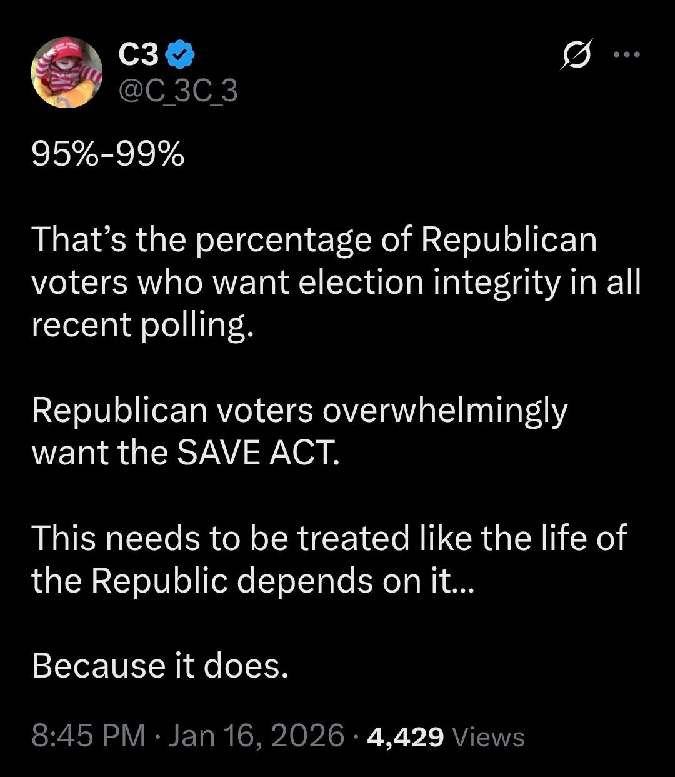Select the 95%-99% text line
This screenshot has height=777, width=675.
(x=108, y=155)
